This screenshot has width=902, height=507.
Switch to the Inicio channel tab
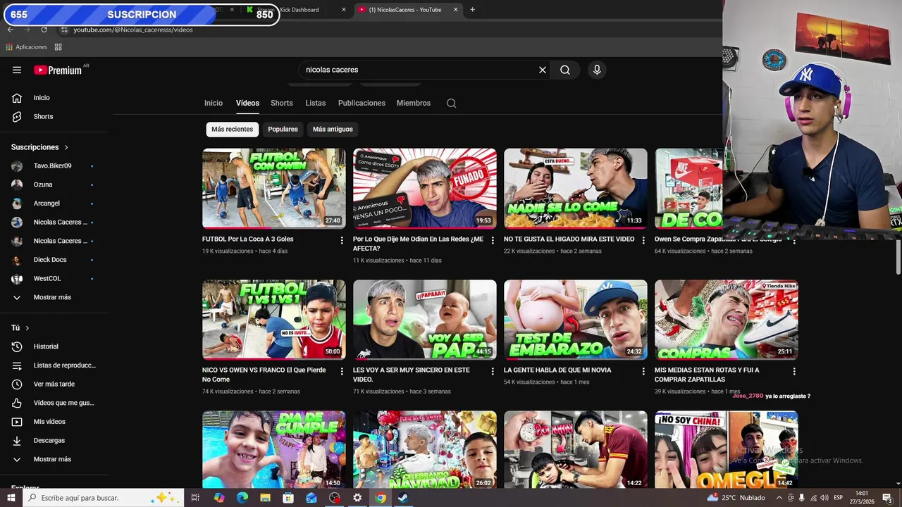point(214,103)
